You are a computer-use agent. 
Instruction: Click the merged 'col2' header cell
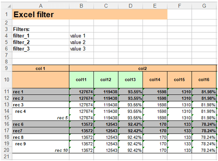pos(142,68)
